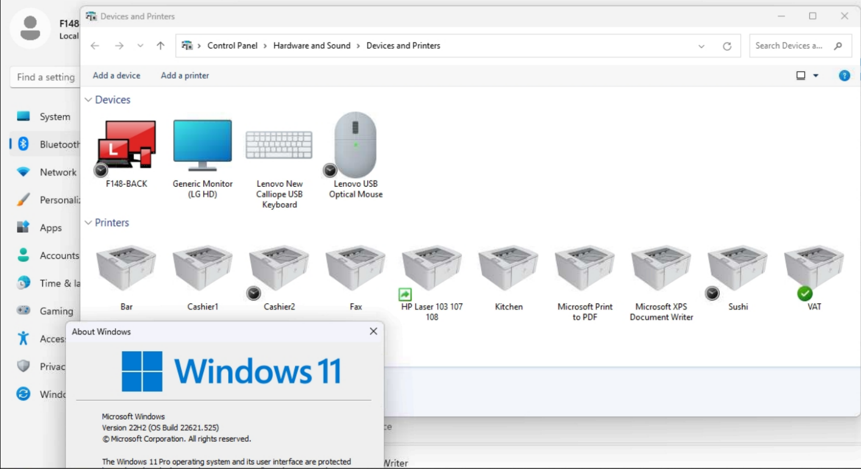The image size is (861, 469).
Task: Open the recent locations dropdown arrow
Action: coord(140,46)
